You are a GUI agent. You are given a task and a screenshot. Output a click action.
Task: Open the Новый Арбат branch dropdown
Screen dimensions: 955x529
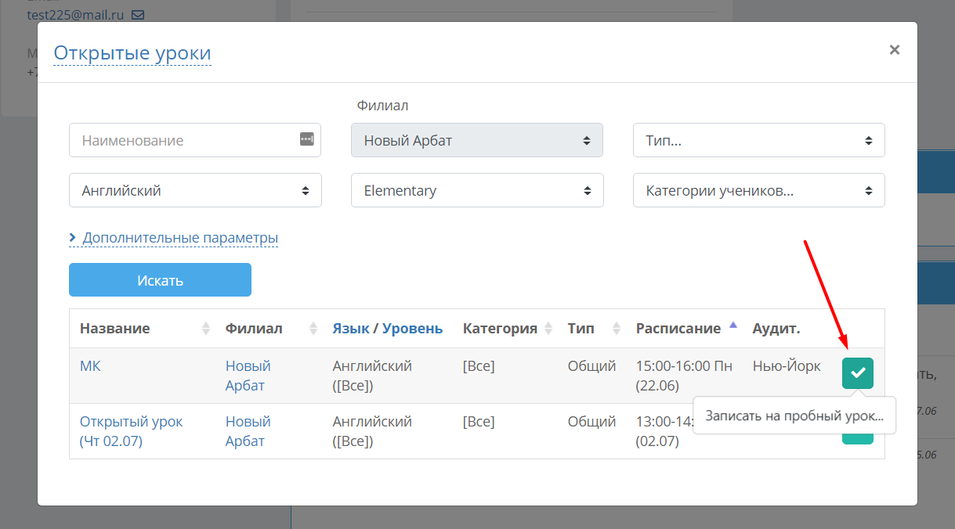(477, 140)
